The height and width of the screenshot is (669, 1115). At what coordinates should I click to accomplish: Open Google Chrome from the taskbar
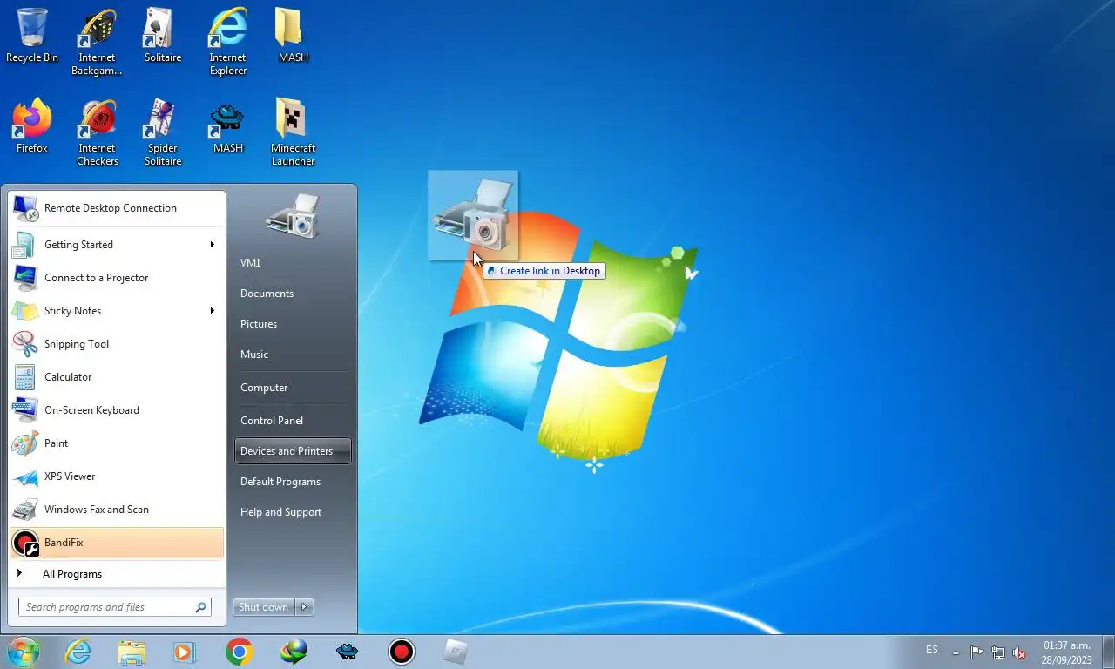tap(239, 652)
